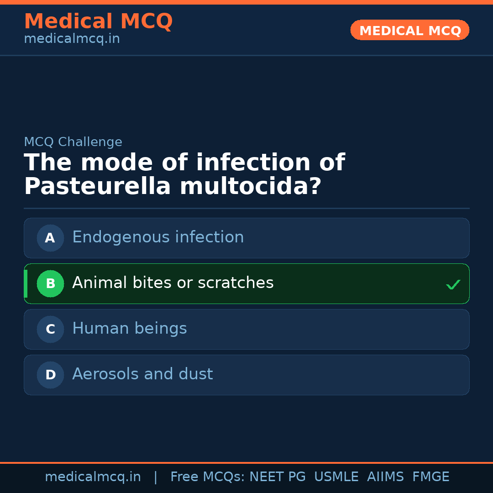Click the MCQ Challenge label
Image resolution: width=493 pixels, height=493 pixels.
click(73, 142)
